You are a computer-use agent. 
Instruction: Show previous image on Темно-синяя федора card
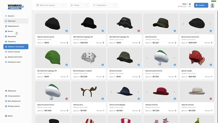pyautogui.click(x=111, y=92)
